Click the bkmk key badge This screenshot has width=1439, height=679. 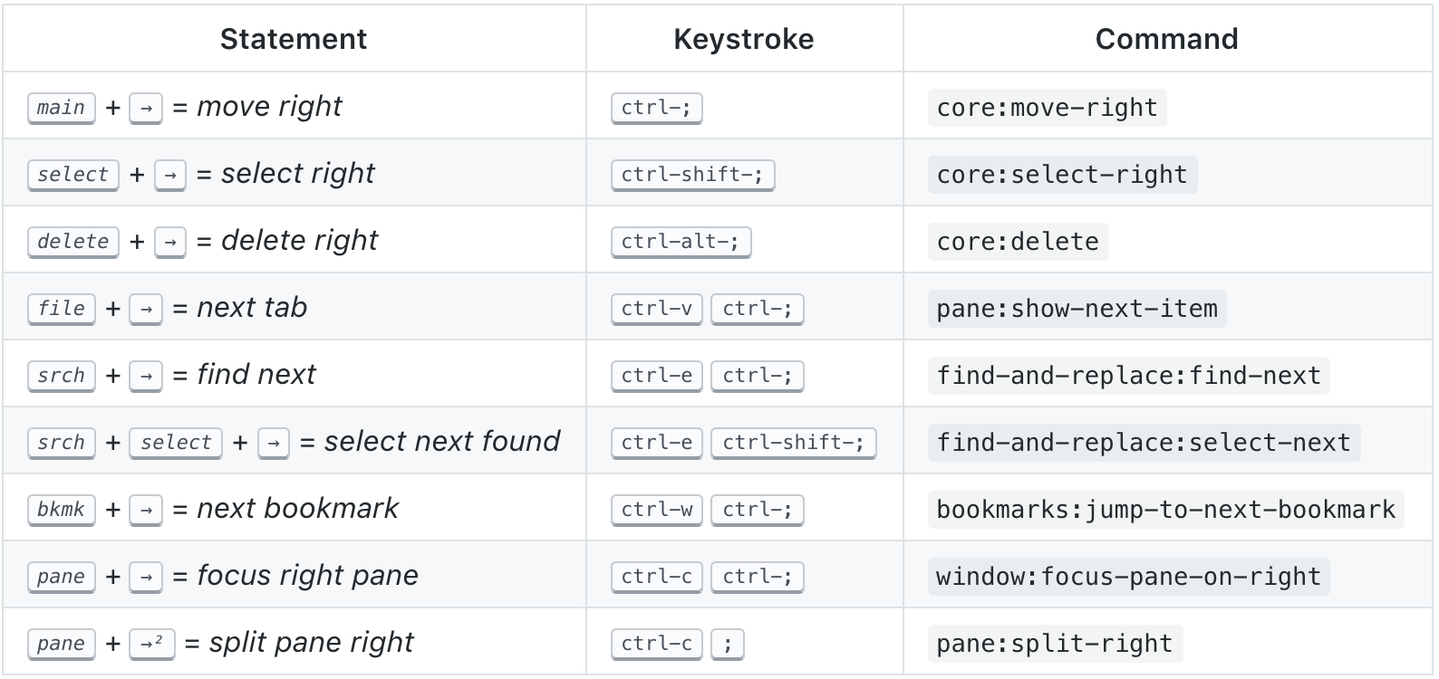click(x=61, y=510)
